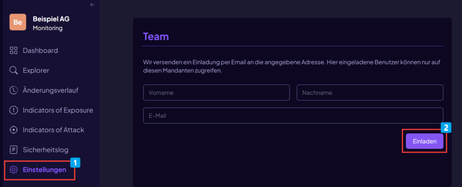
Task: Click the Indicators of Exposure warning icon
Action: pyautogui.click(x=14, y=111)
